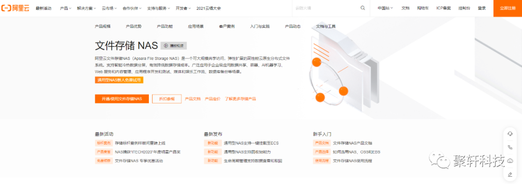The height and width of the screenshot is (184, 522).
Task: Expand the 合作伙伴 menu
Action: tap(132, 8)
